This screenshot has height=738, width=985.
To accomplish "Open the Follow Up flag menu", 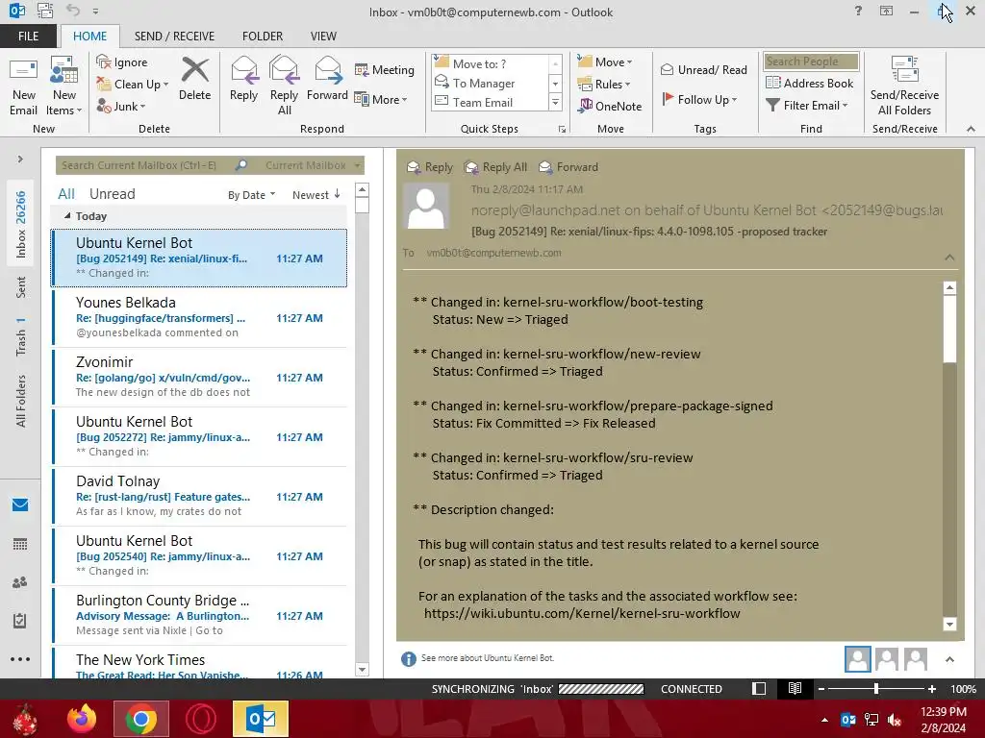I will coord(699,99).
